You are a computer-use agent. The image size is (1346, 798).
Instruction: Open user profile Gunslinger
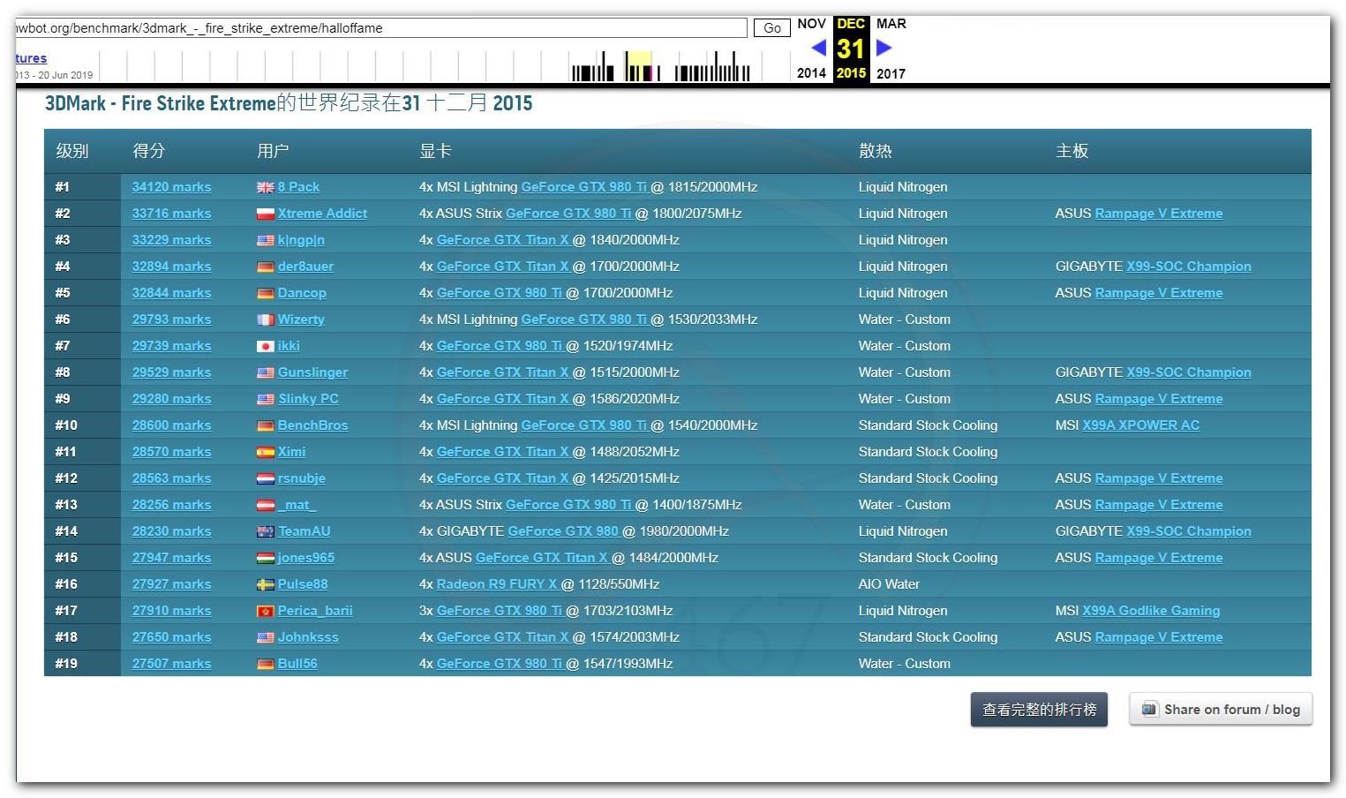pos(312,373)
